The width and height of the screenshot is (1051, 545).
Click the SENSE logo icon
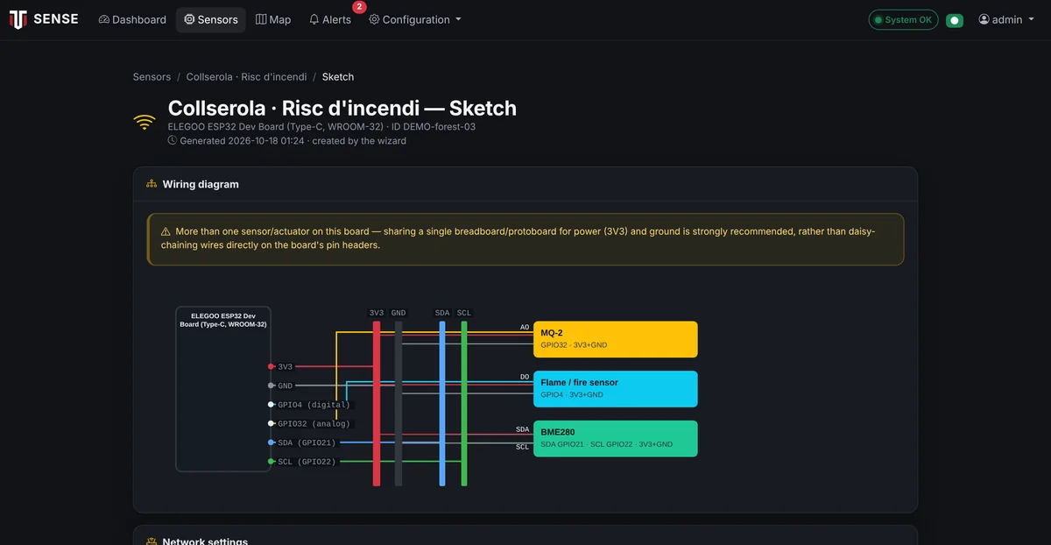point(18,19)
